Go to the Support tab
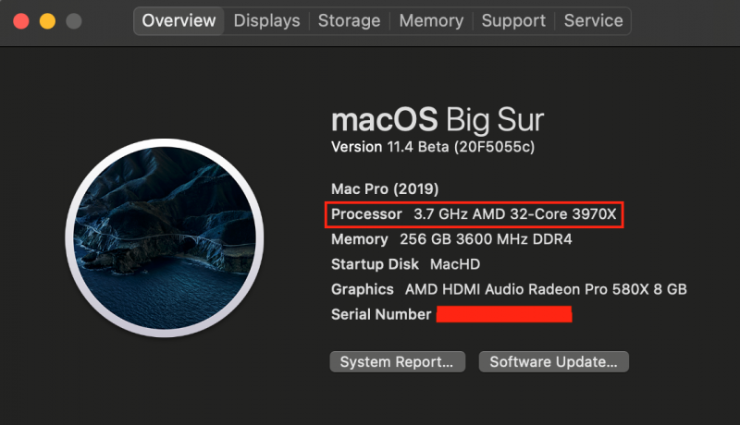 click(513, 20)
